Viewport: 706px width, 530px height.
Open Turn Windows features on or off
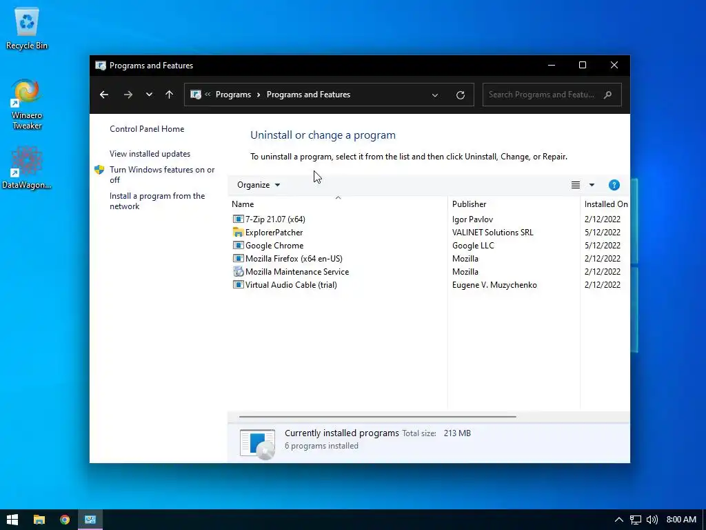(162, 175)
